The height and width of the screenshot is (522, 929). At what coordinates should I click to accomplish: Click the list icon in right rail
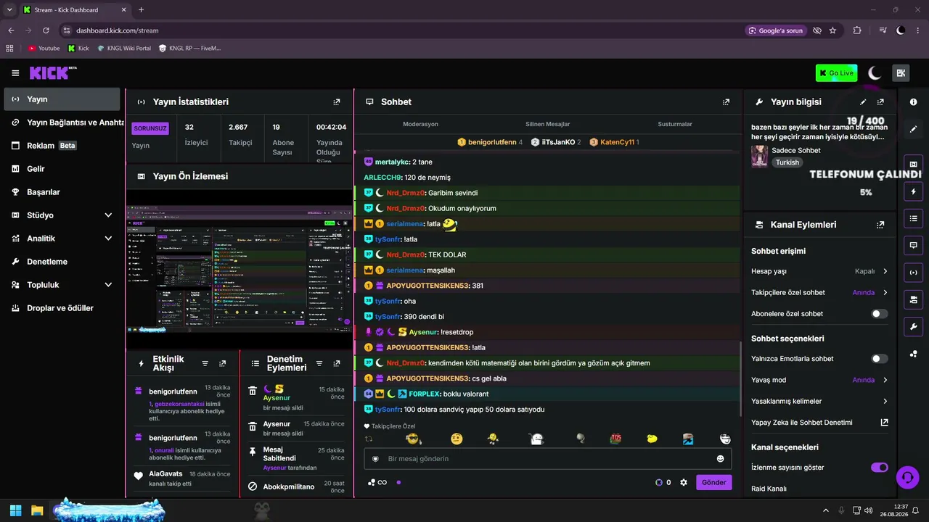click(913, 218)
